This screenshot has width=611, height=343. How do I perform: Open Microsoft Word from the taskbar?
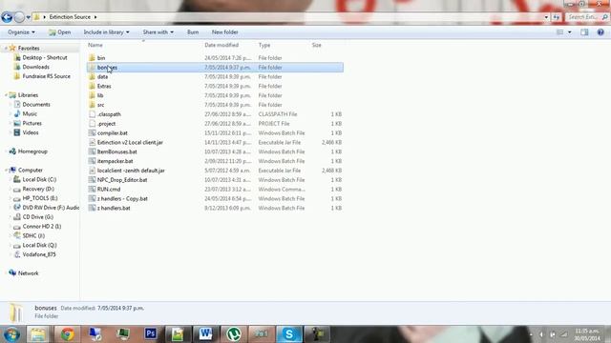(x=206, y=334)
